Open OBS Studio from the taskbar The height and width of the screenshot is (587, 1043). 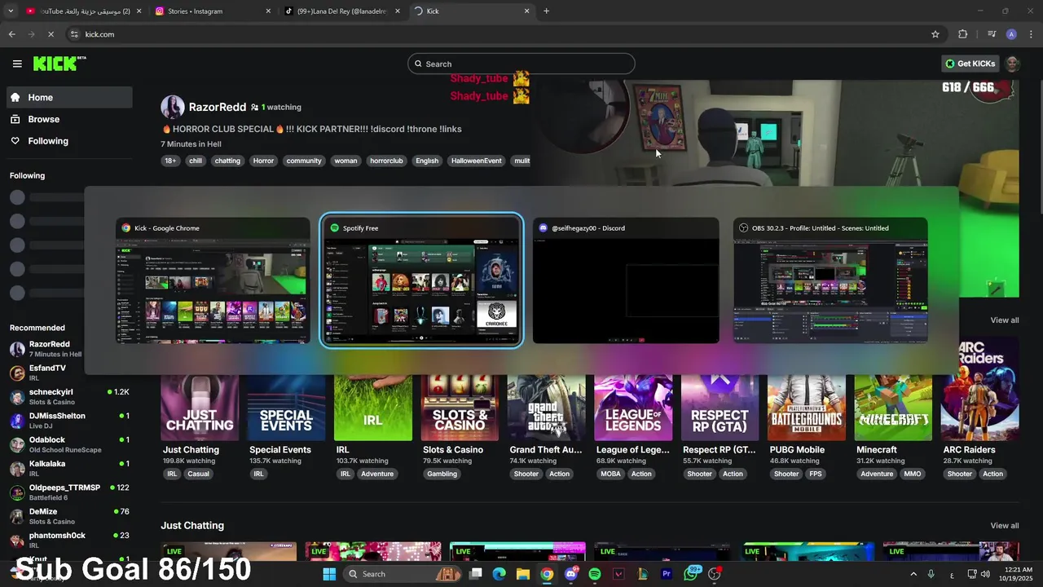click(x=715, y=574)
